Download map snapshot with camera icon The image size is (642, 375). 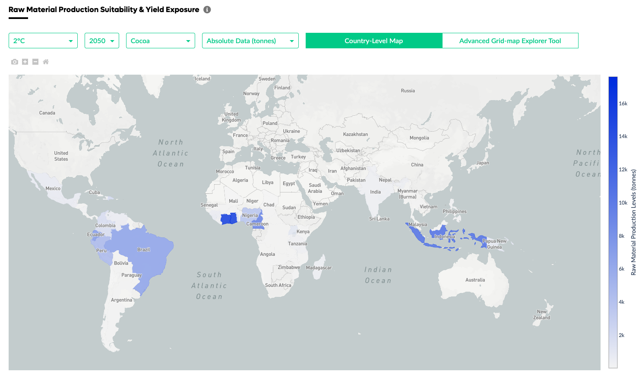tap(15, 62)
